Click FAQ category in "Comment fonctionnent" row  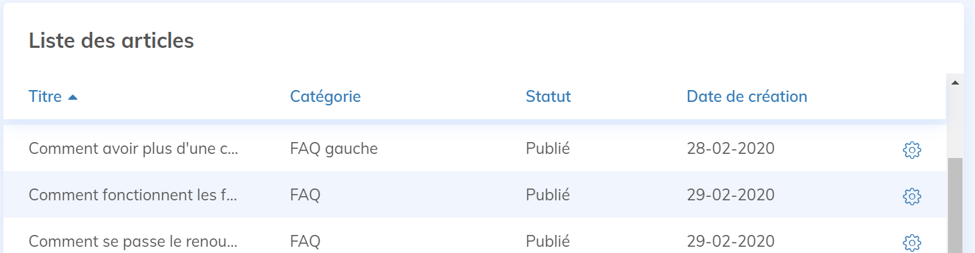tap(305, 195)
